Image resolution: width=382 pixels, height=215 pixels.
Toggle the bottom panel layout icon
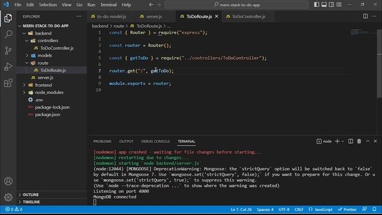pyautogui.click(x=324, y=5)
